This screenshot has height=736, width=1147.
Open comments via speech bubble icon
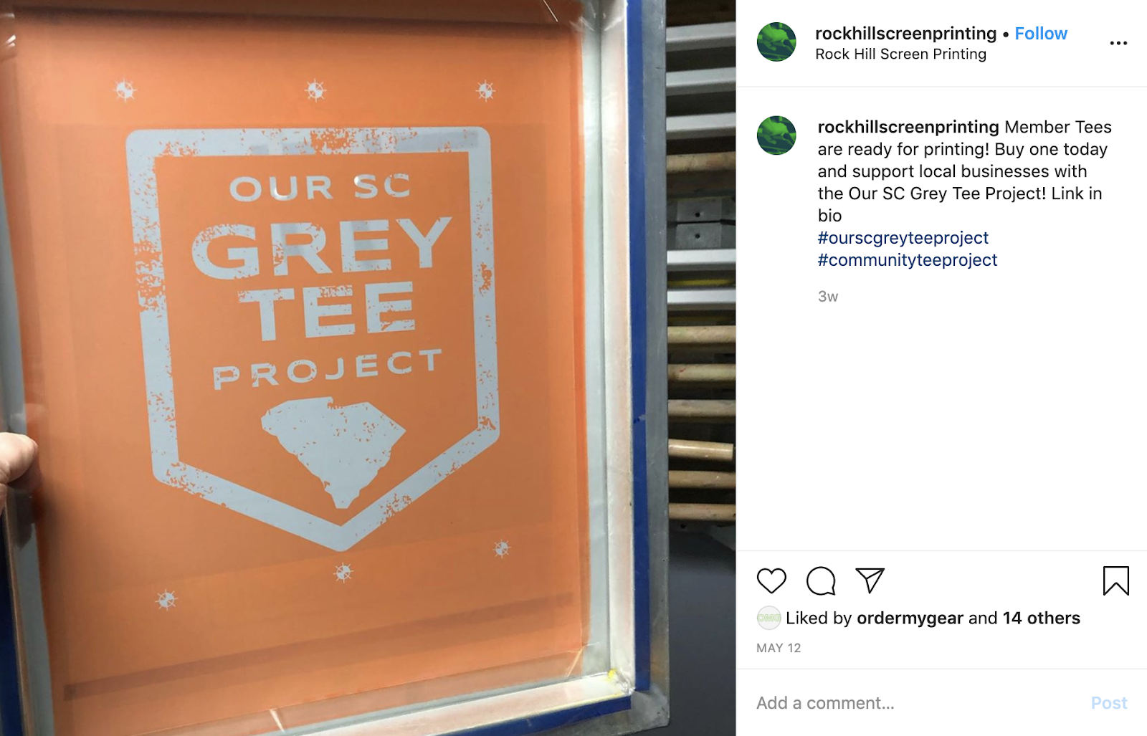pyautogui.click(x=821, y=580)
